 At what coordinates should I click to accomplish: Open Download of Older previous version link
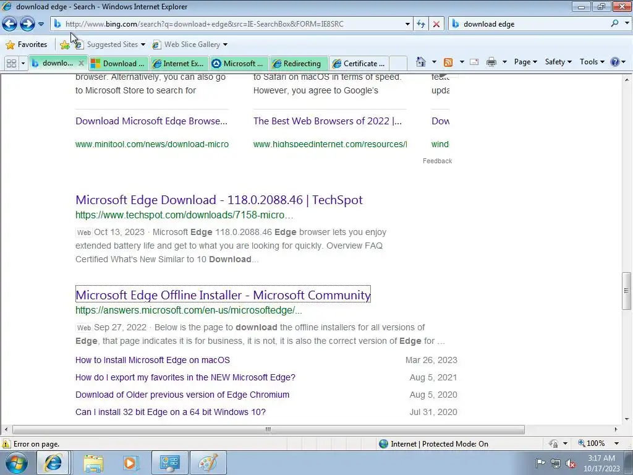[x=182, y=395]
